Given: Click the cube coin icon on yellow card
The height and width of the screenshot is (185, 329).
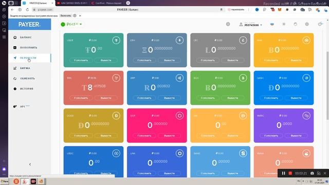Looking at the screenshot, I should tap(306, 40).
